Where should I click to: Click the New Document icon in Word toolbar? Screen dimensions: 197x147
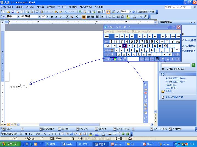click(4, 12)
